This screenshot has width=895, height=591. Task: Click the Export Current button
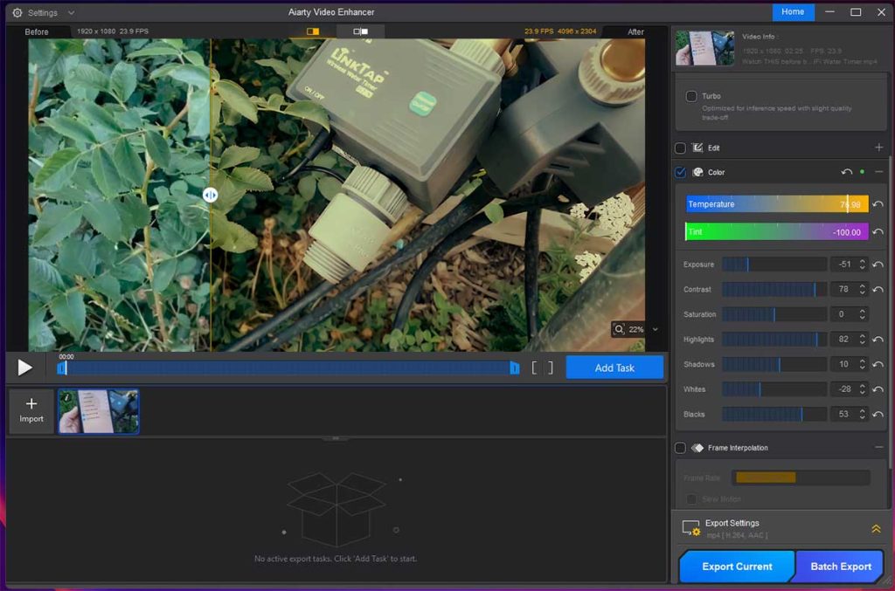737,567
